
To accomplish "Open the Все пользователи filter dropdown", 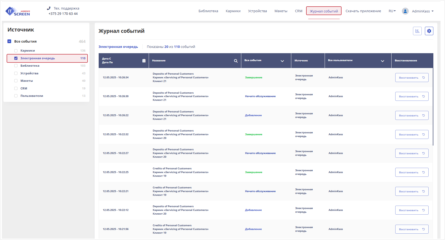I will tap(382, 61).
